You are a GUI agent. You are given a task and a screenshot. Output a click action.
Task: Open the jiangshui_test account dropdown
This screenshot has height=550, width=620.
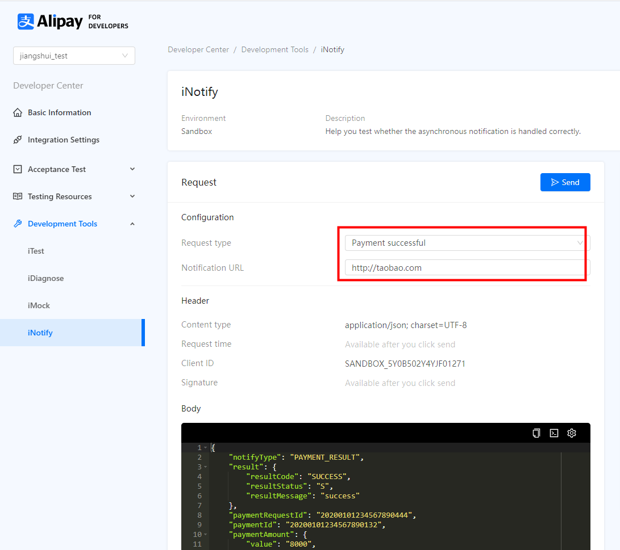click(74, 56)
